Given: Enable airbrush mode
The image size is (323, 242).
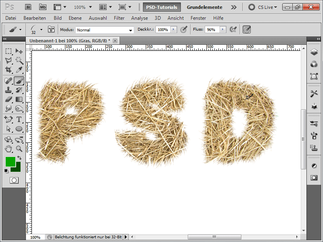Looking at the screenshot, I should (233, 29).
